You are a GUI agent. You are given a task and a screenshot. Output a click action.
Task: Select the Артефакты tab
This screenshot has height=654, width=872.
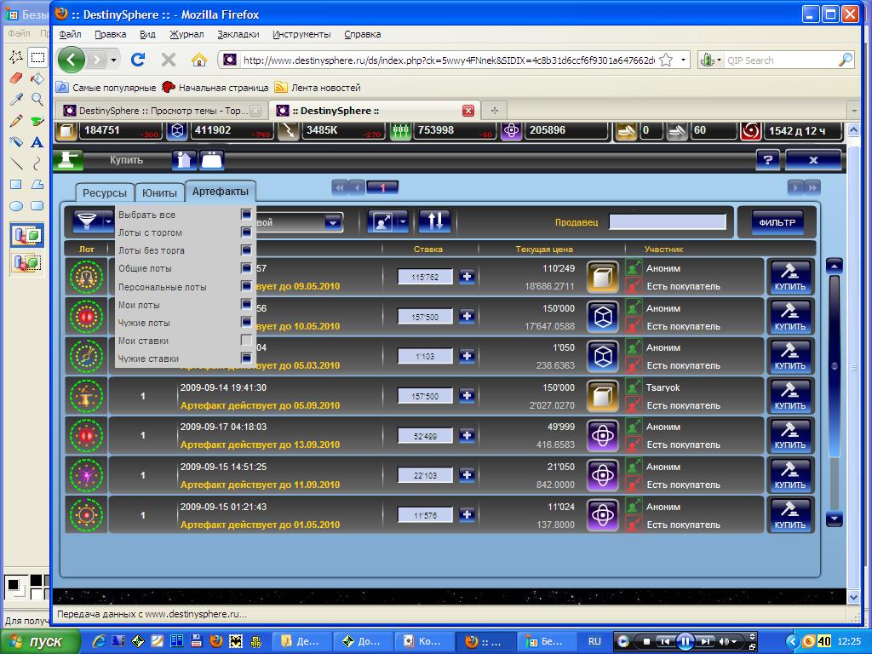[x=221, y=192]
